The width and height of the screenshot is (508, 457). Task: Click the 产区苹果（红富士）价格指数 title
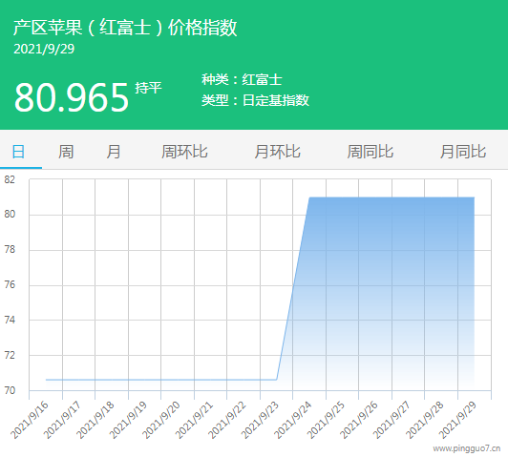coord(125,27)
